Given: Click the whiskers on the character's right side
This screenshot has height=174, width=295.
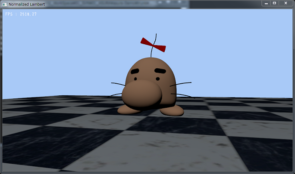Looking at the screenshot, I should tap(182, 89).
